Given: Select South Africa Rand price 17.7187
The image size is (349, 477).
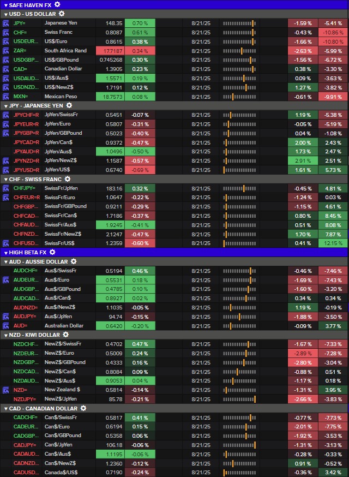Looking at the screenshot, I should point(110,50).
